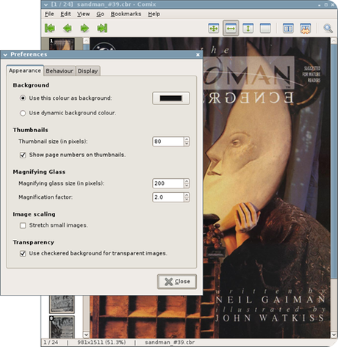Go to next page arrow icon
The image size is (338, 347).
[84, 28]
